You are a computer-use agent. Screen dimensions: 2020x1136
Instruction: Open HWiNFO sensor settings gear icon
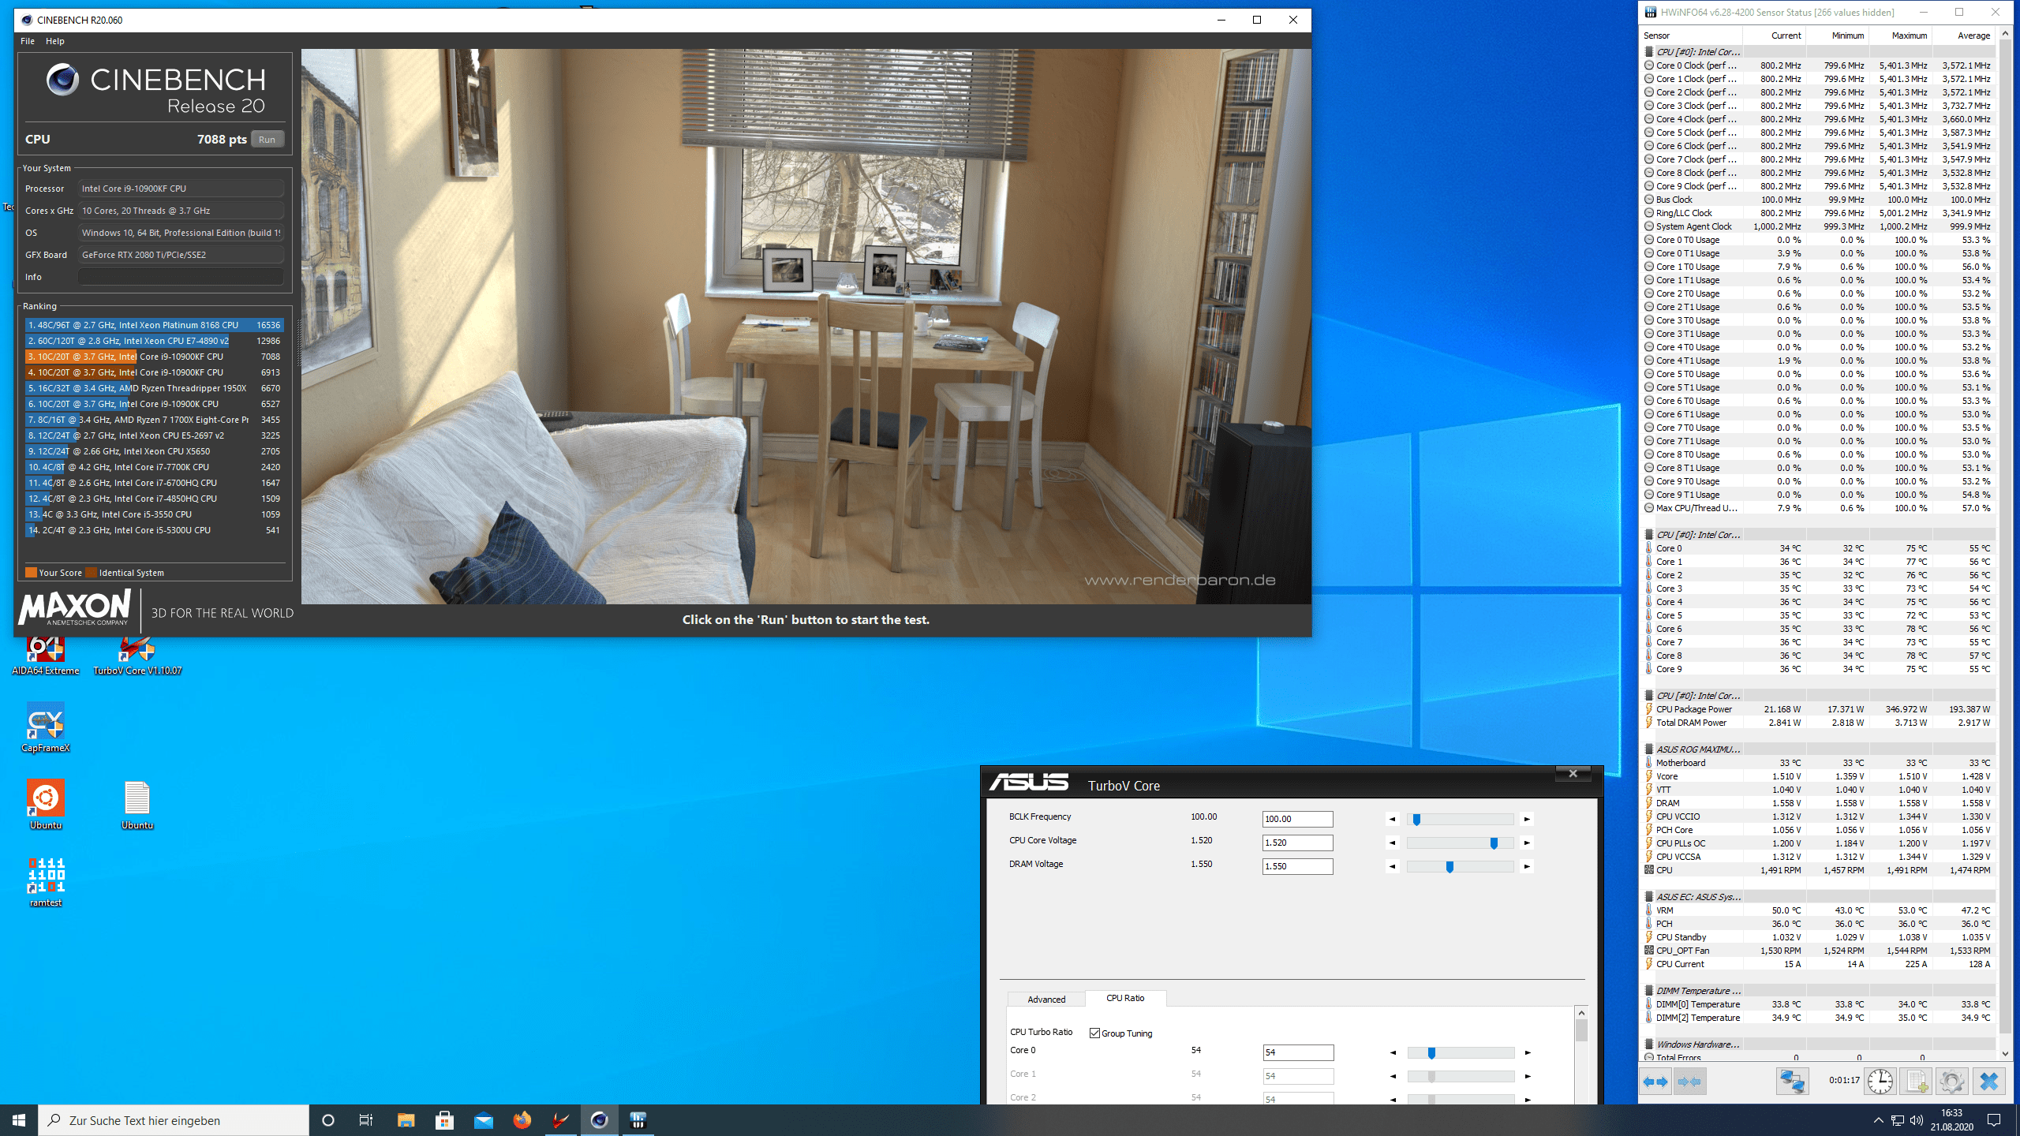[1951, 1082]
